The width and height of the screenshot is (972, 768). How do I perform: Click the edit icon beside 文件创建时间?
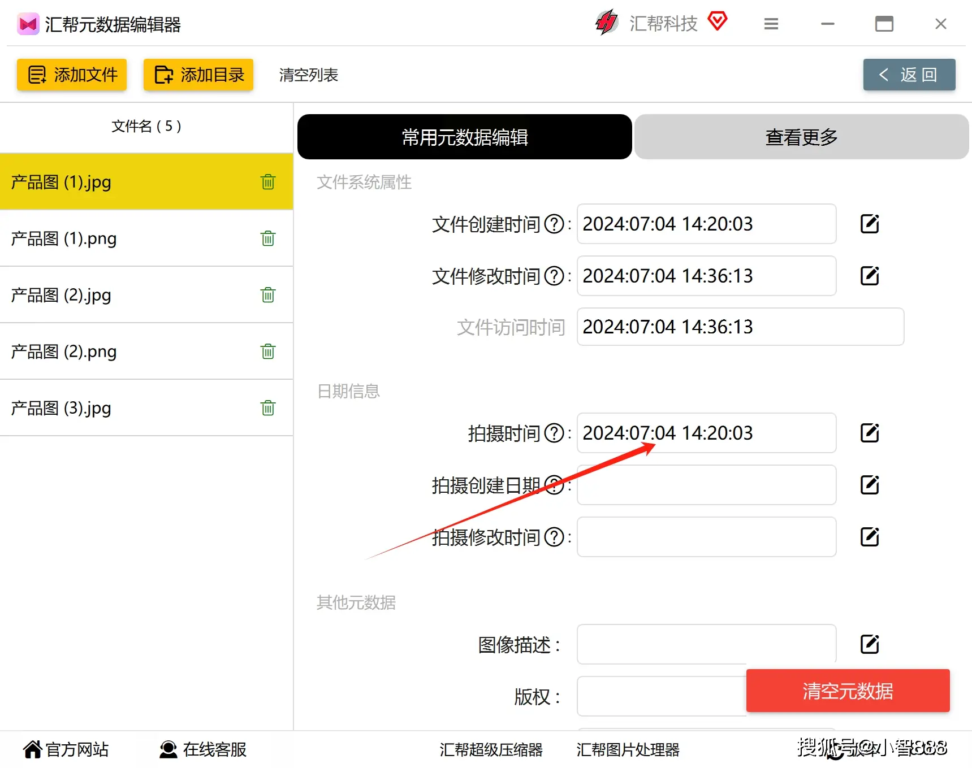tap(869, 223)
